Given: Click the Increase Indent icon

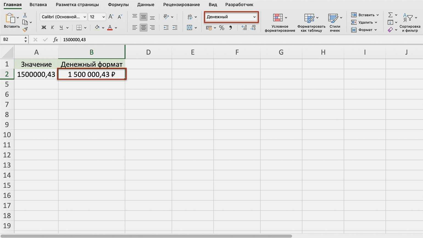Looking at the screenshot, I should pos(175,28).
